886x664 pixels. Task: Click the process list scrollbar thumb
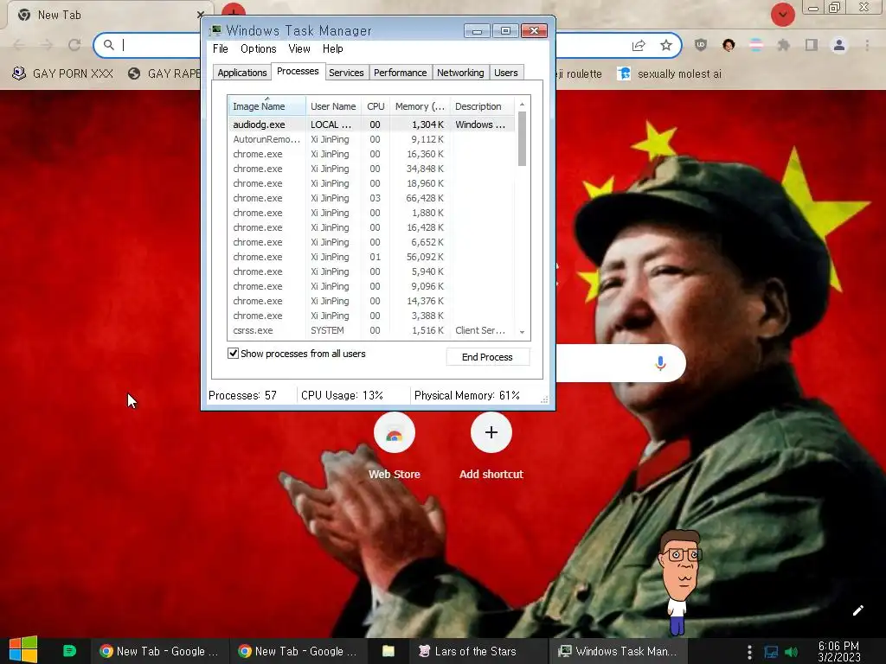pyautogui.click(x=522, y=139)
